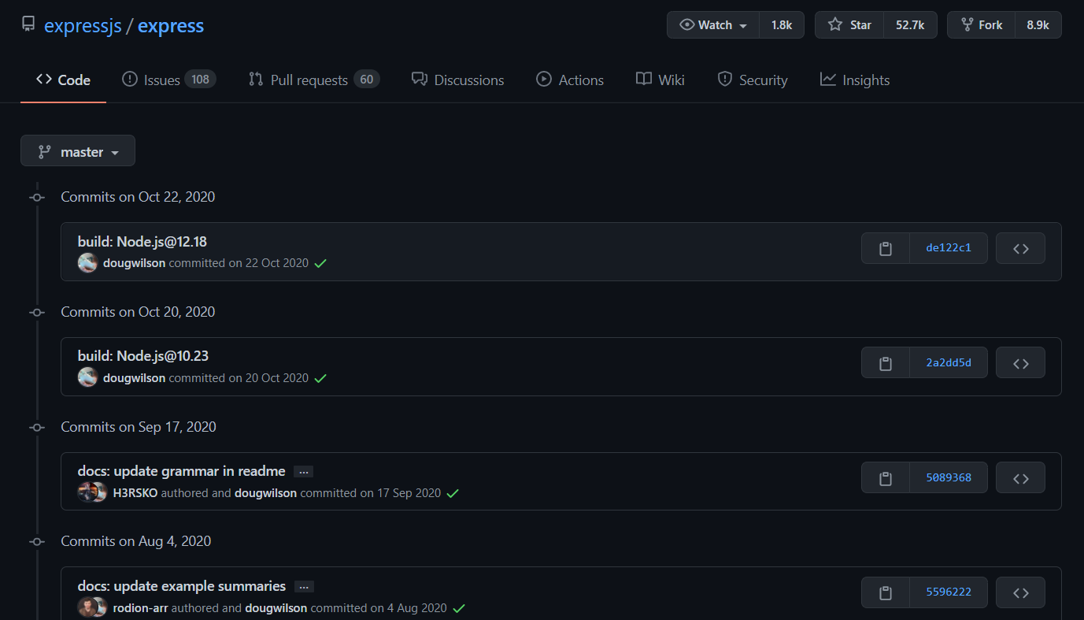
Task: Click 'Commits on Aug 4, 2020' heading
Action: (x=136, y=541)
